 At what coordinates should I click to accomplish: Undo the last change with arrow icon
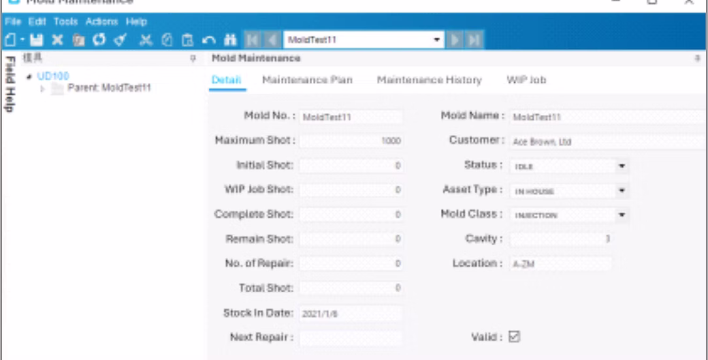(x=208, y=40)
